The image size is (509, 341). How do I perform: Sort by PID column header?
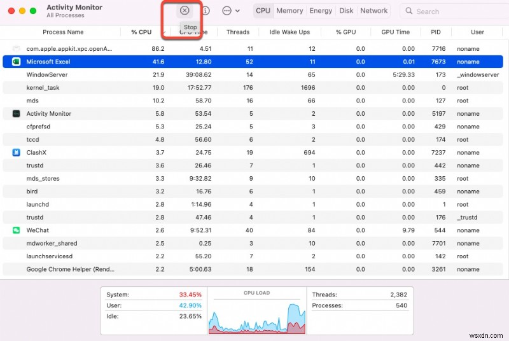436,32
